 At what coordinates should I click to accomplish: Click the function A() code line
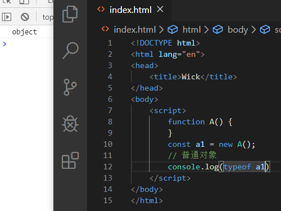coord(200,122)
